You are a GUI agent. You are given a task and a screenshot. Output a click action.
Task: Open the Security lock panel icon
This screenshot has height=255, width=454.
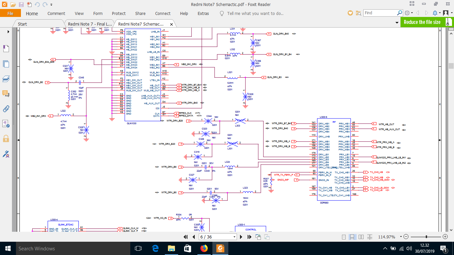6,138
